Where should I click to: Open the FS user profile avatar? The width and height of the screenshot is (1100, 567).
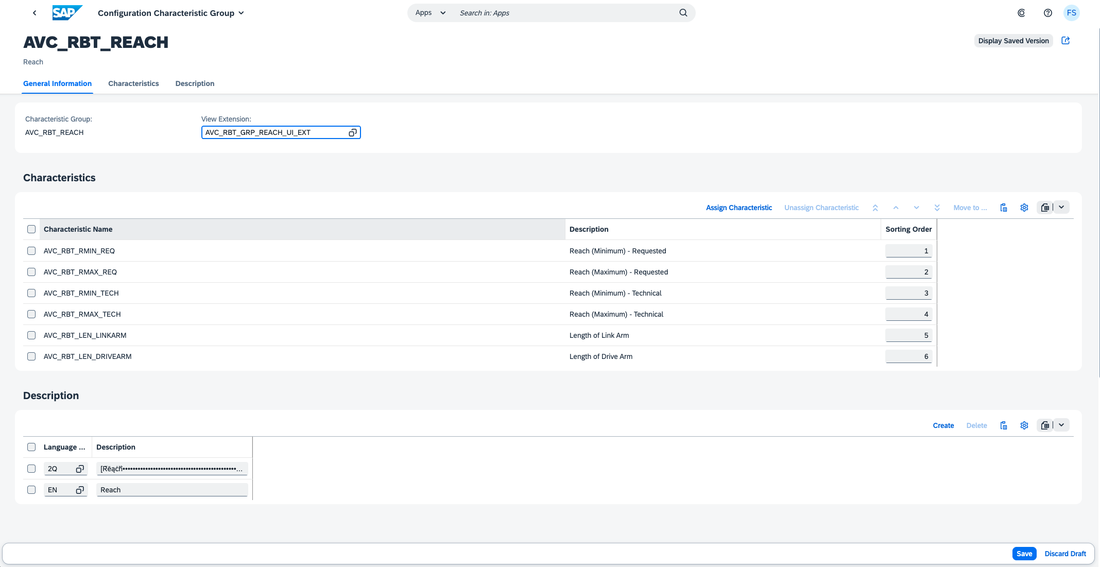tap(1072, 13)
